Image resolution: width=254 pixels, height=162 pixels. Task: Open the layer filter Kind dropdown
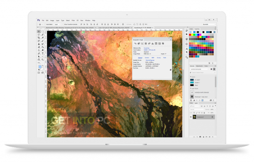[195, 106]
